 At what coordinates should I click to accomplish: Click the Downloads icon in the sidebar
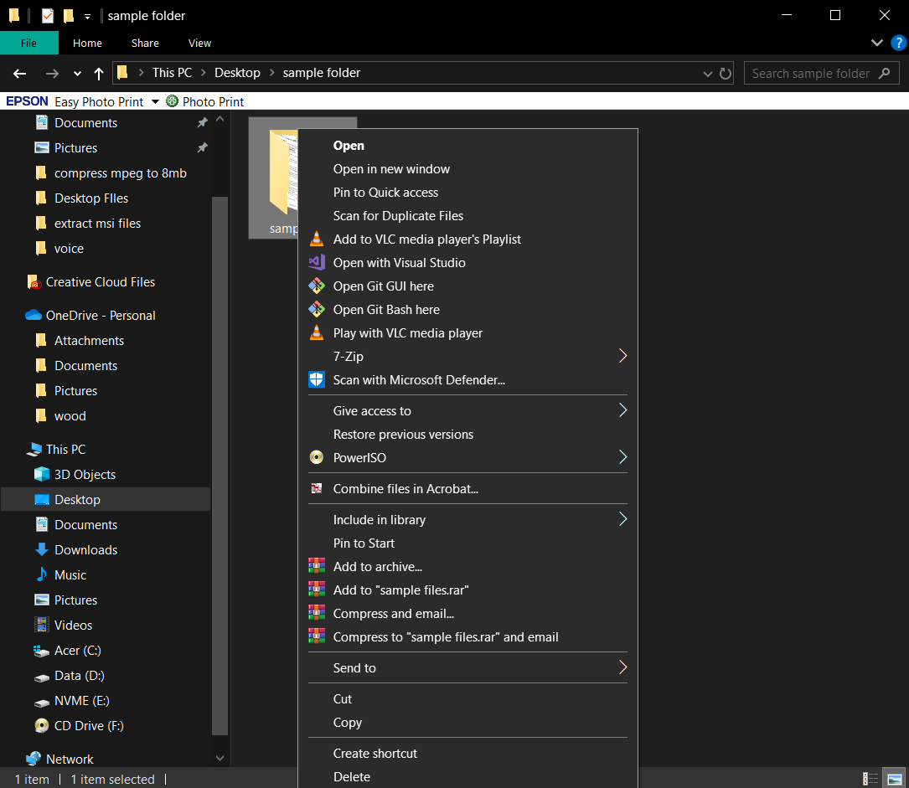[42, 549]
